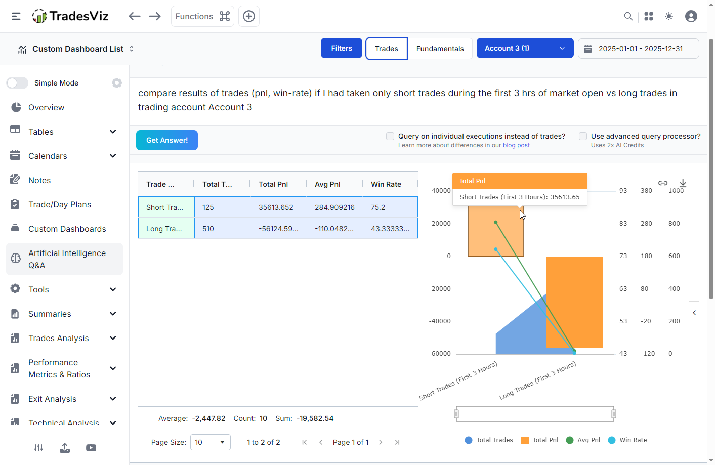This screenshot has width=715, height=465.
Task: Switch theme using the sun icon
Action: pos(668,16)
